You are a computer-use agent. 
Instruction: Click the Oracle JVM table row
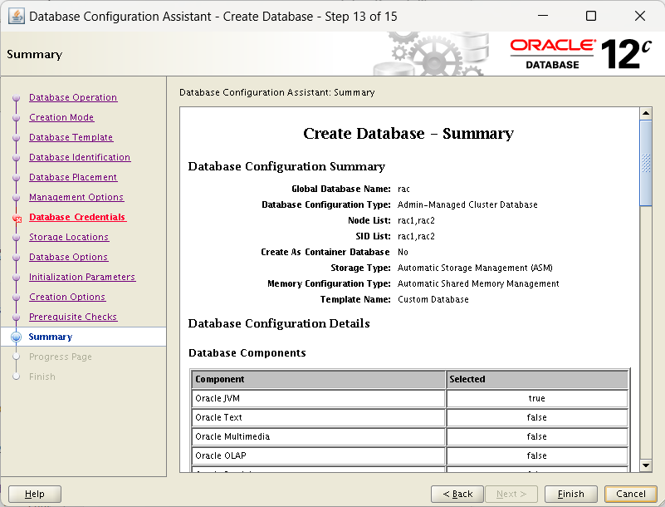409,398
